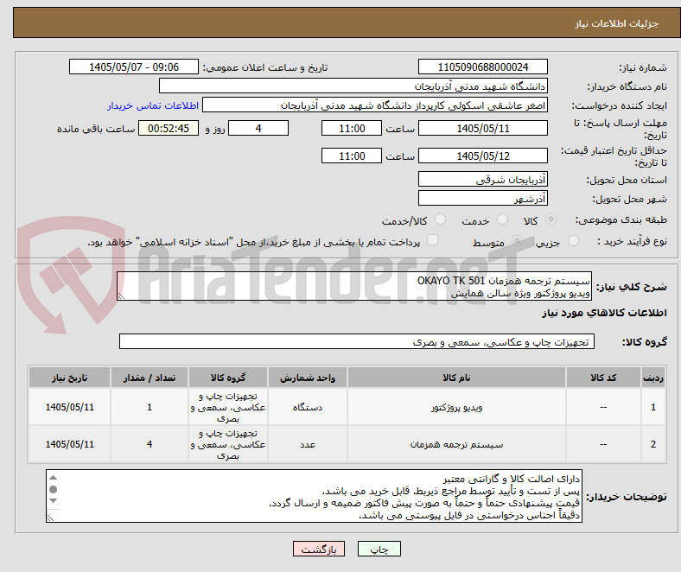Select the کالا radio button
This screenshot has height=572, width=681.
pyautogui.click(x=551, y=219)
